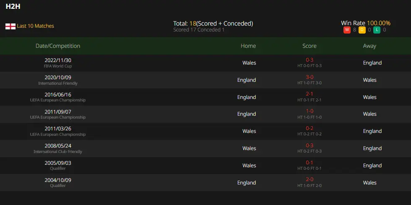
Task: Click the Total 18 goals summary
Action: (x=213, y=23)
